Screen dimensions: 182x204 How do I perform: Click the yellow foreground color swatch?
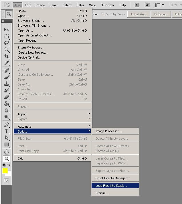(5, 171)
